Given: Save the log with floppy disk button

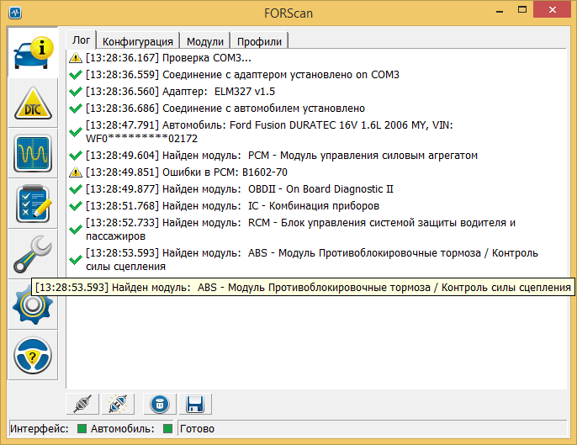Looking at the screenshot, I should coord(195,404).
